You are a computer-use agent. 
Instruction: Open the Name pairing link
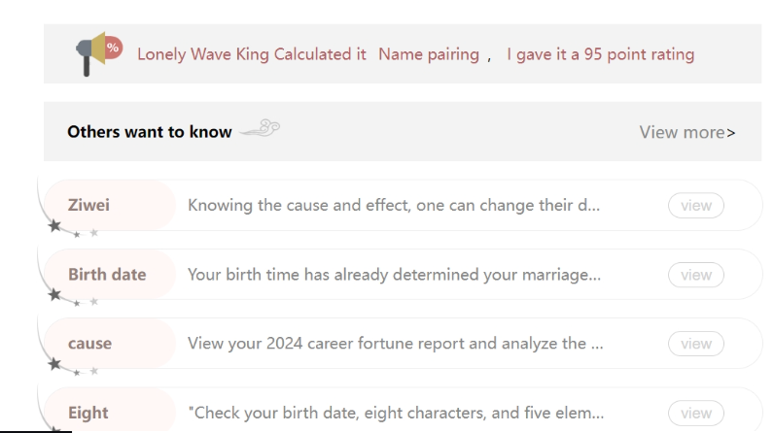[x=428, y=54]
